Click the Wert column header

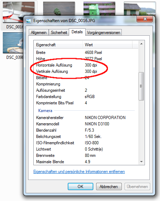pyautogui.click(x=107, y=45)
